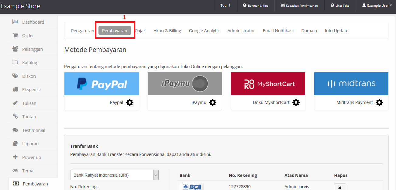396x190 pixels.
Task: Select the Tema eye icon
Action: (15, 171)
